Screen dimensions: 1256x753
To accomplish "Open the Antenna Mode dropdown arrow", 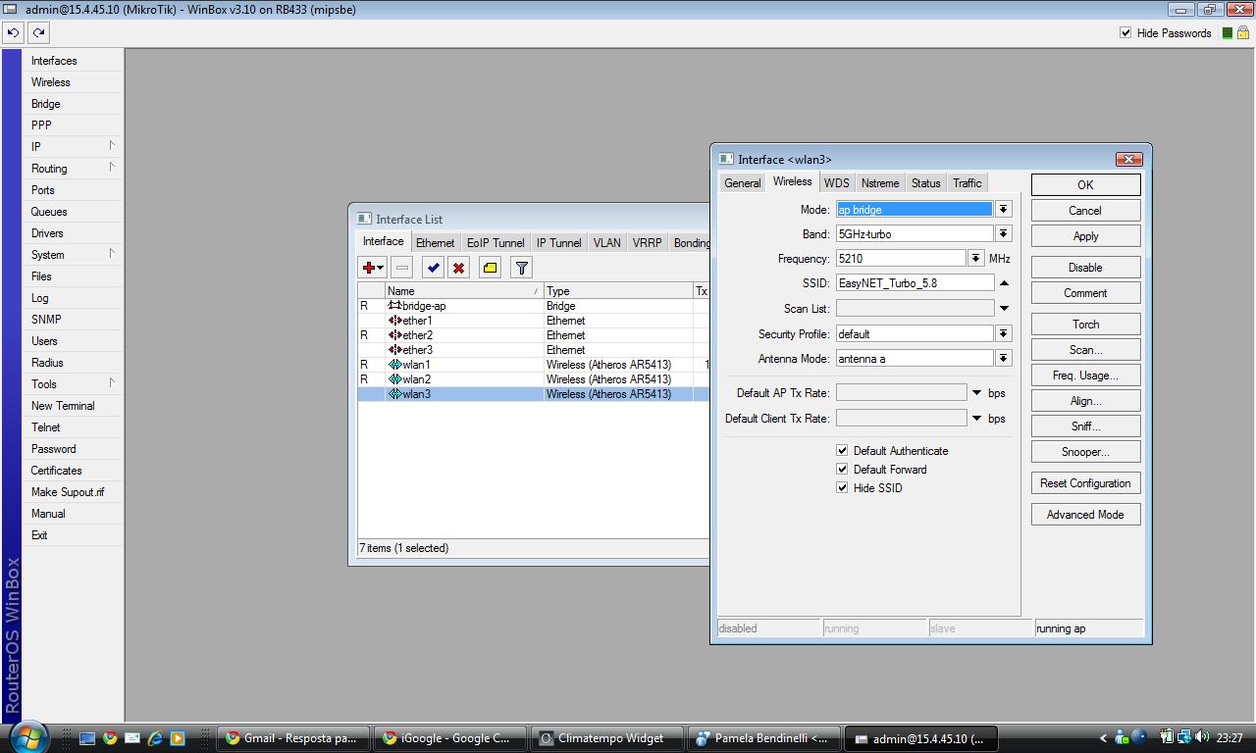I will (1003, 358).
